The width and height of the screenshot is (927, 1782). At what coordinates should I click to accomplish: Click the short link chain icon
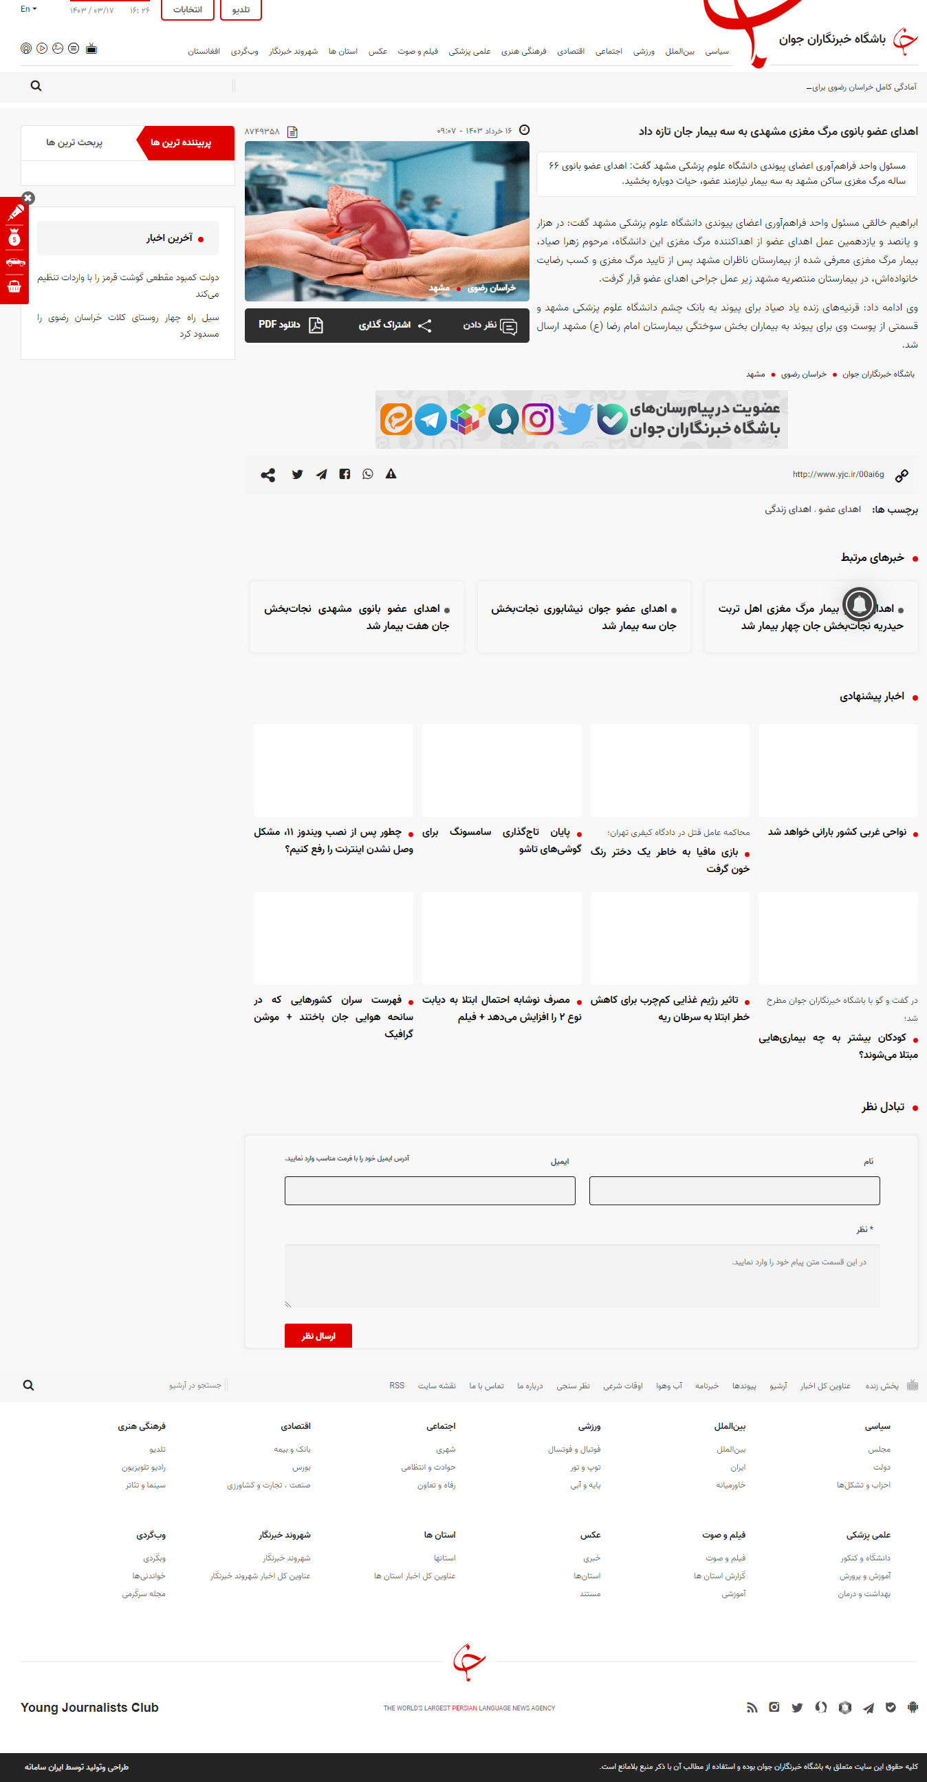coord(902,475)
